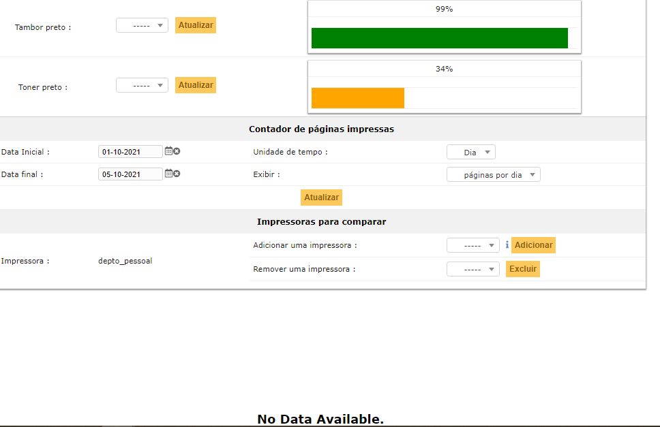Click Impressoras para comparar heading
Image resolution: width=660 pixels, height=427 pixels.
tap(322, 221)
